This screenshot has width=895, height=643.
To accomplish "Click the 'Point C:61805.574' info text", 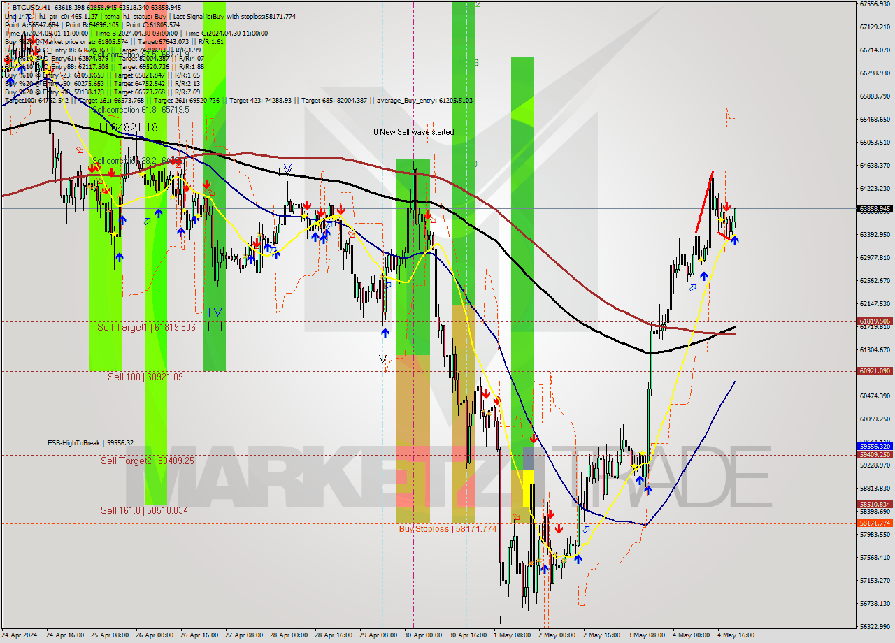I will 152,24.
